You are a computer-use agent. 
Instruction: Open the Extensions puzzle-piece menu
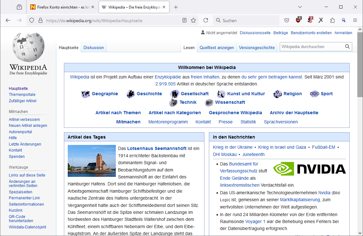point(332,20)
